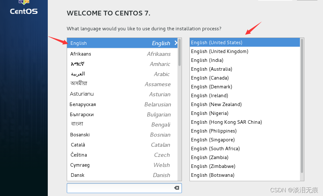Select Català language row
Screen dimensions: 323x196
pyautogui.click(x=122, y=145)
